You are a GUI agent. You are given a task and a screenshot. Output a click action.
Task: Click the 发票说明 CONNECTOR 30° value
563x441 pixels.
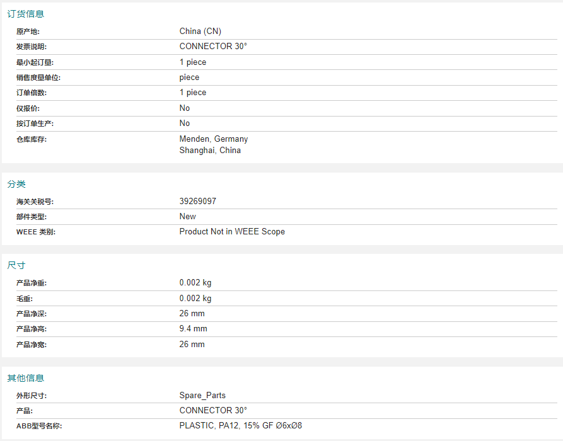point(213,46)
